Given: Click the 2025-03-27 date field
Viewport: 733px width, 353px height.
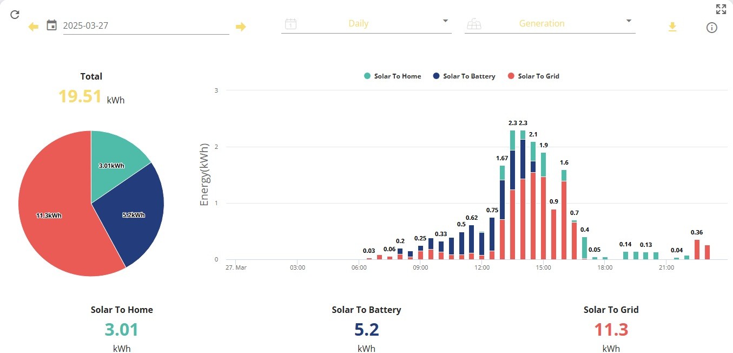Looking at the screenshot, I should [146, 25].
